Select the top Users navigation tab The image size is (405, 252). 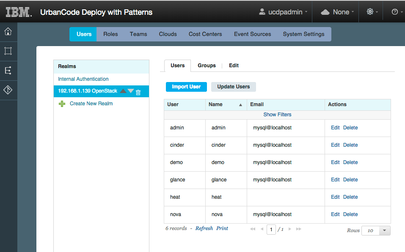click(83, 34)
